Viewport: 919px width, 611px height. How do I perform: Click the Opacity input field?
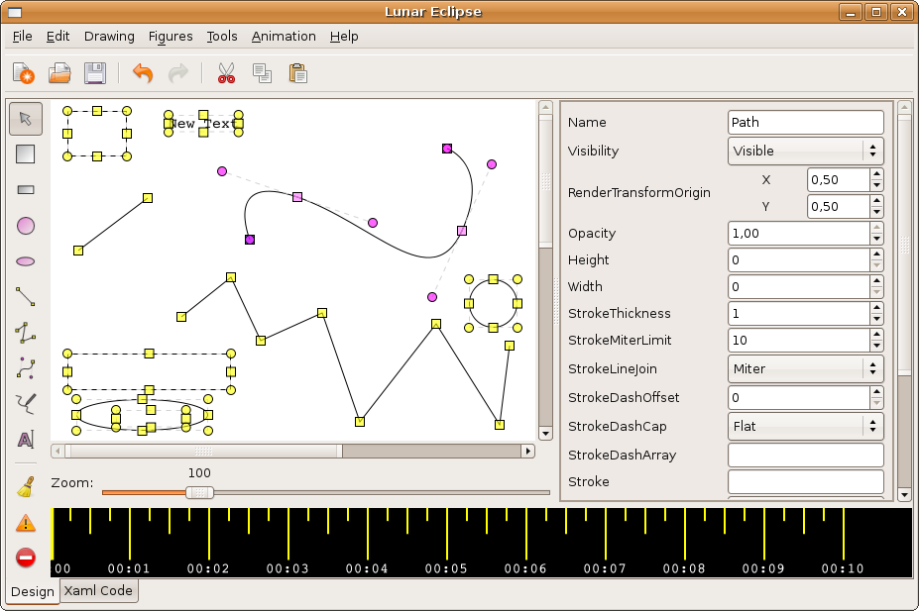click(799, 233)
